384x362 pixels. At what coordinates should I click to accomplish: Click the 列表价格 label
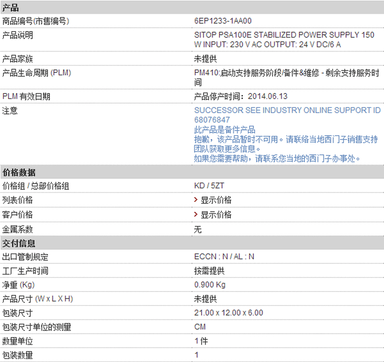[17, 200]
